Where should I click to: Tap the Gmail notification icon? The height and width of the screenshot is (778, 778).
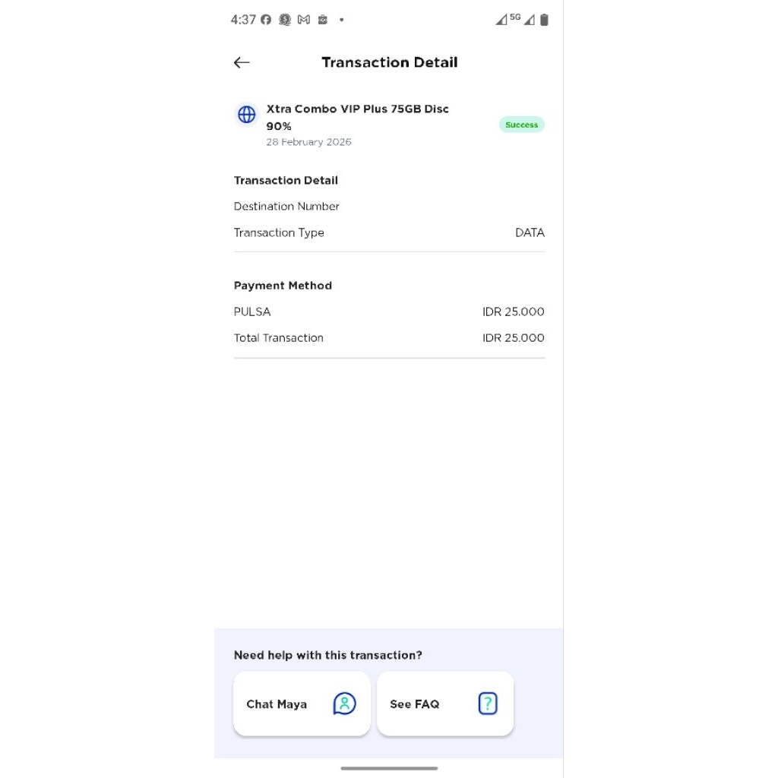[304, 20]
